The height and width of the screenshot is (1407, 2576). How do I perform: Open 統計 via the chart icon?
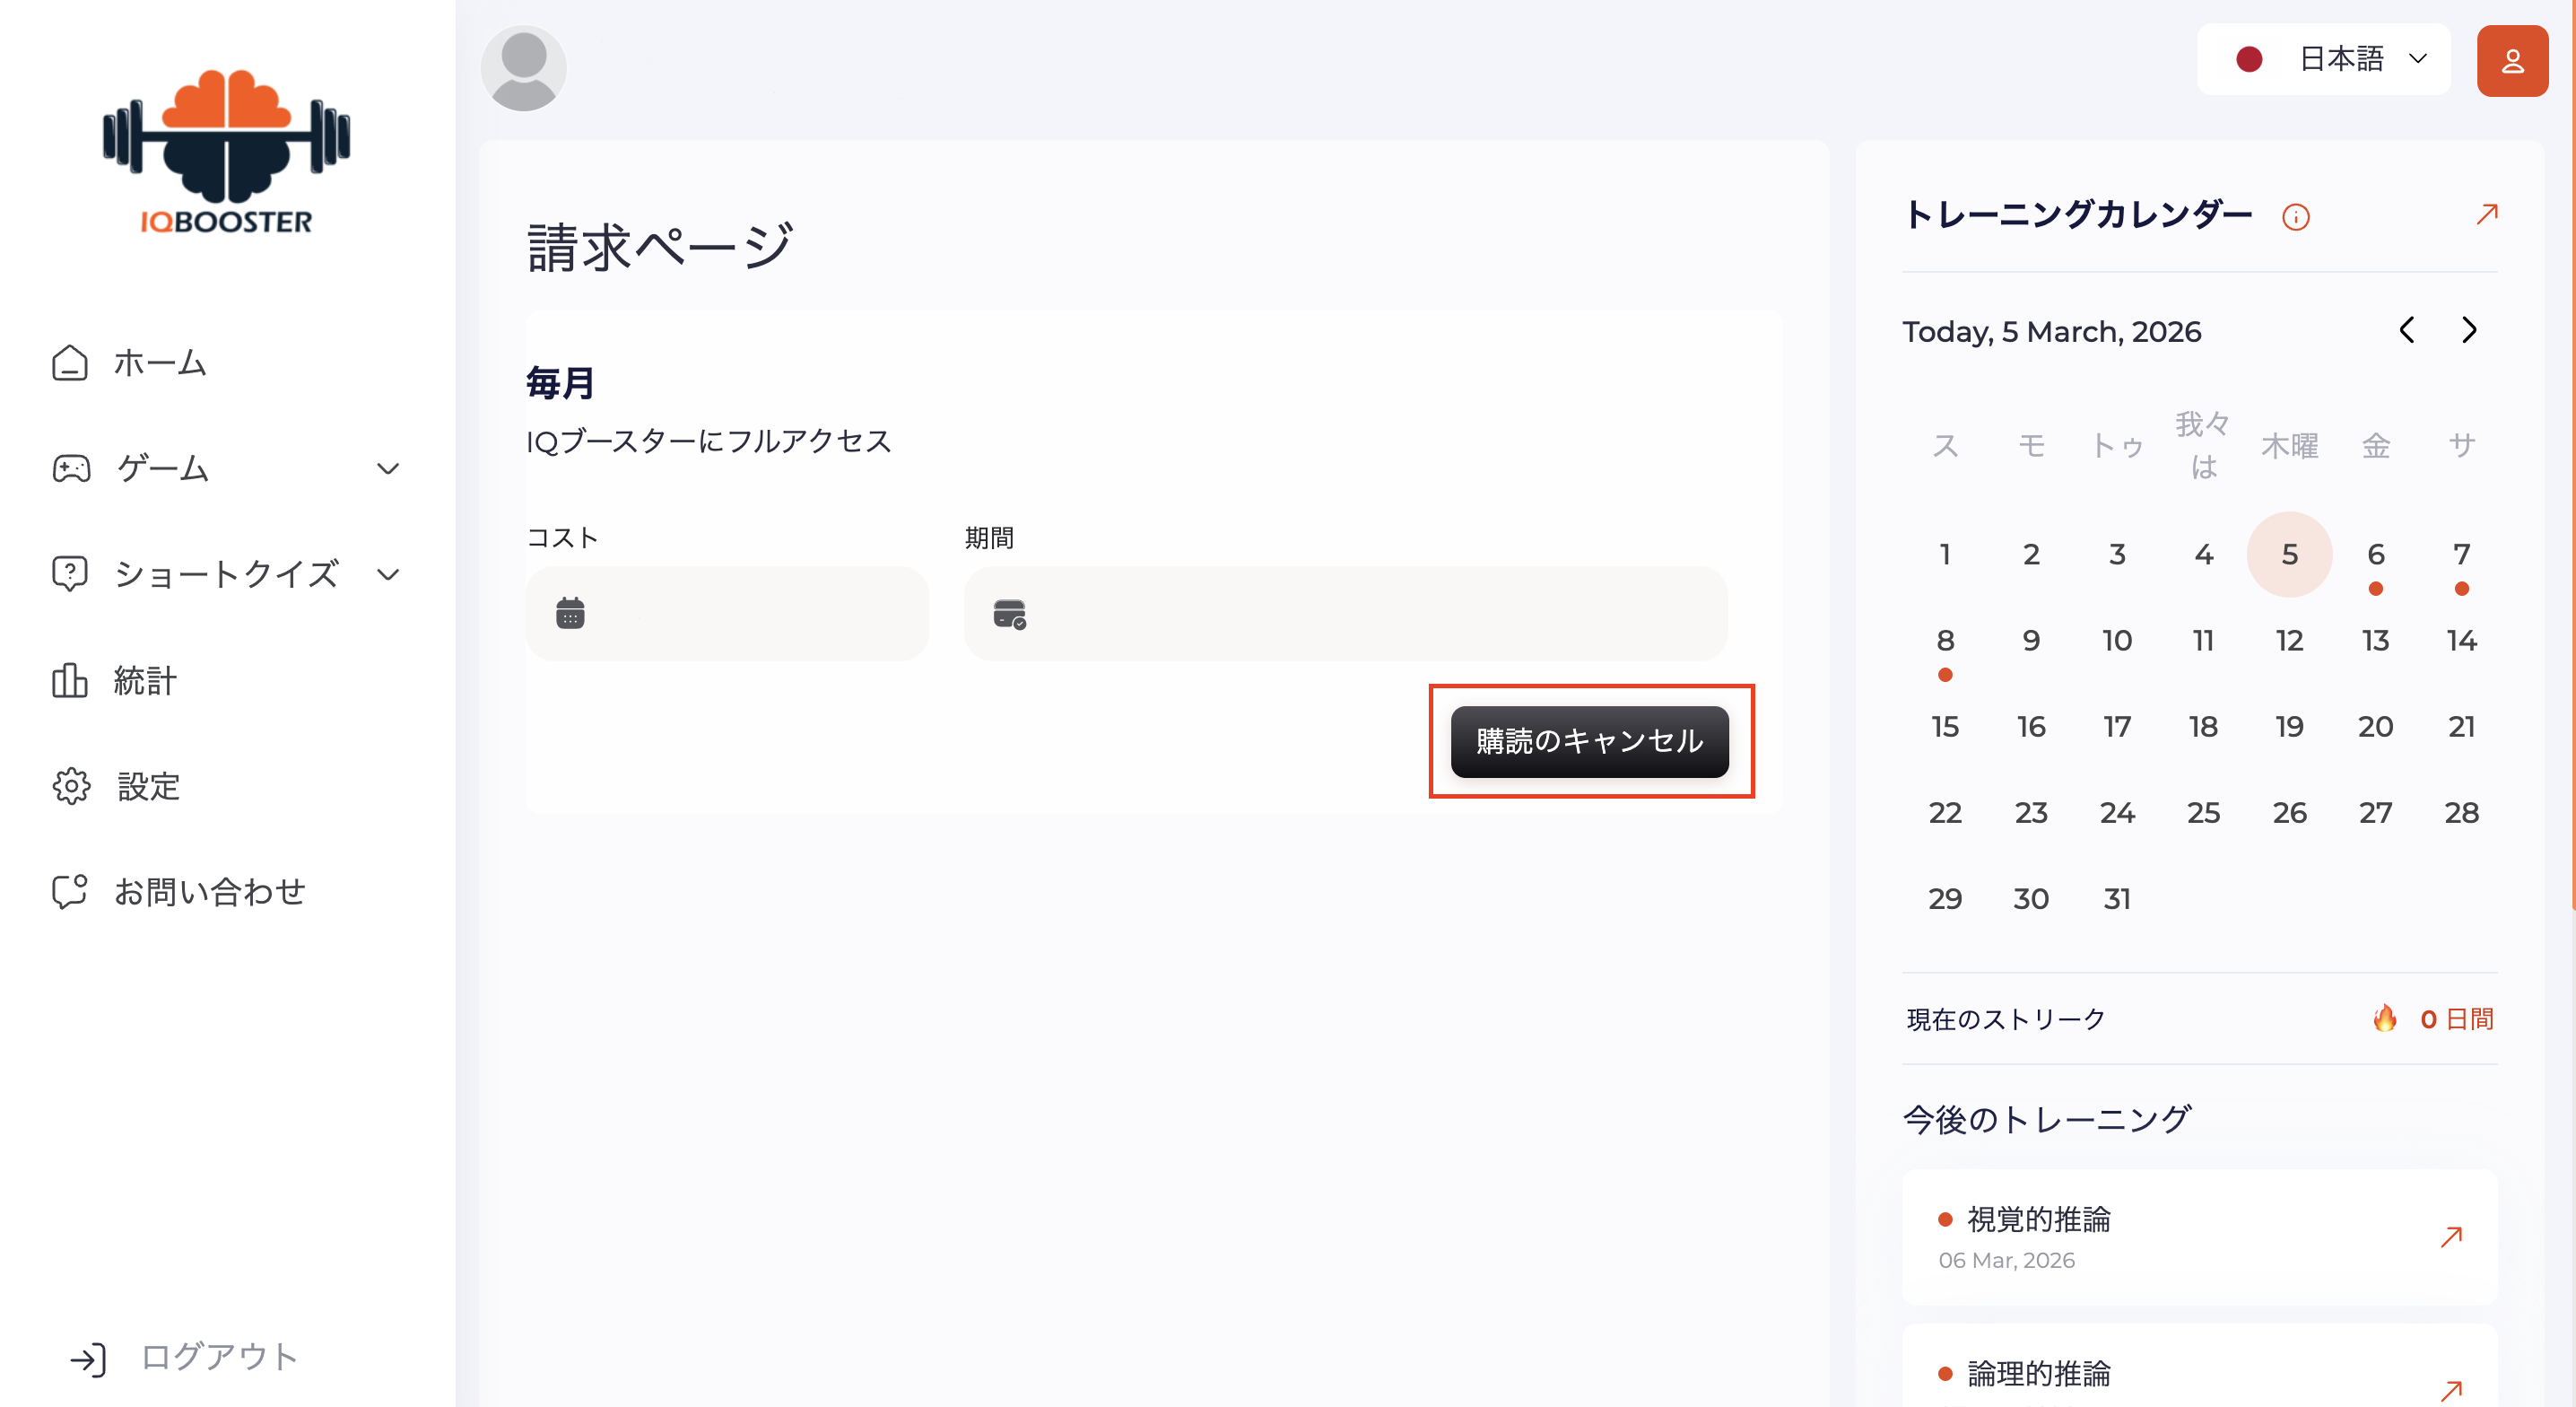[69, 681]
